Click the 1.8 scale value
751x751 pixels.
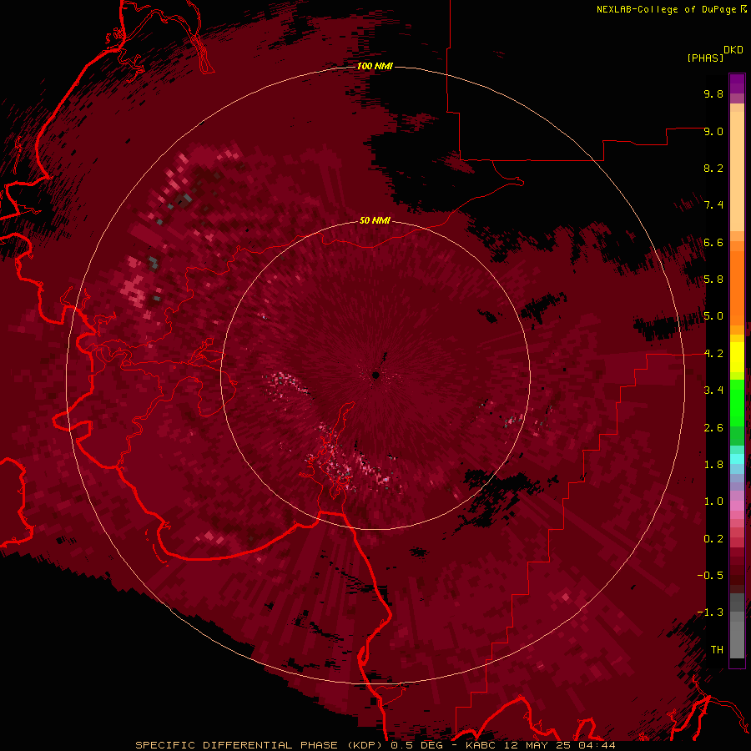[x=713, y=465]
